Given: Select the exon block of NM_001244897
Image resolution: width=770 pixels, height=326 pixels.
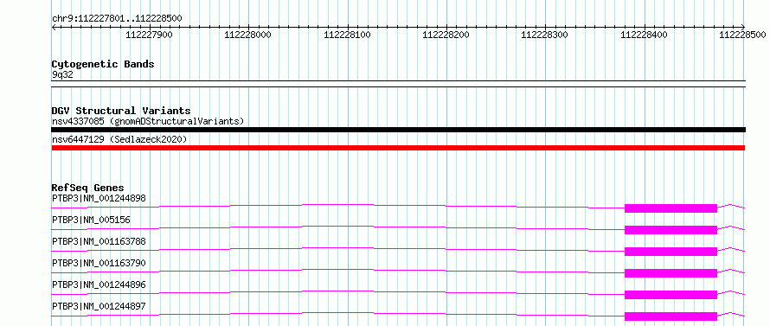Looking at the screenshot, I should [x=671, y=316].
